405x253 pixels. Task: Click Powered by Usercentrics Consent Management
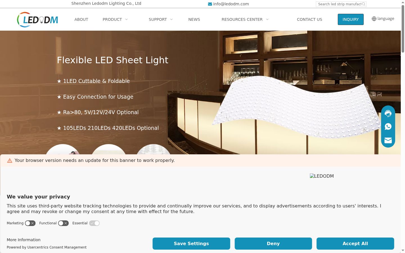[47, 247]
